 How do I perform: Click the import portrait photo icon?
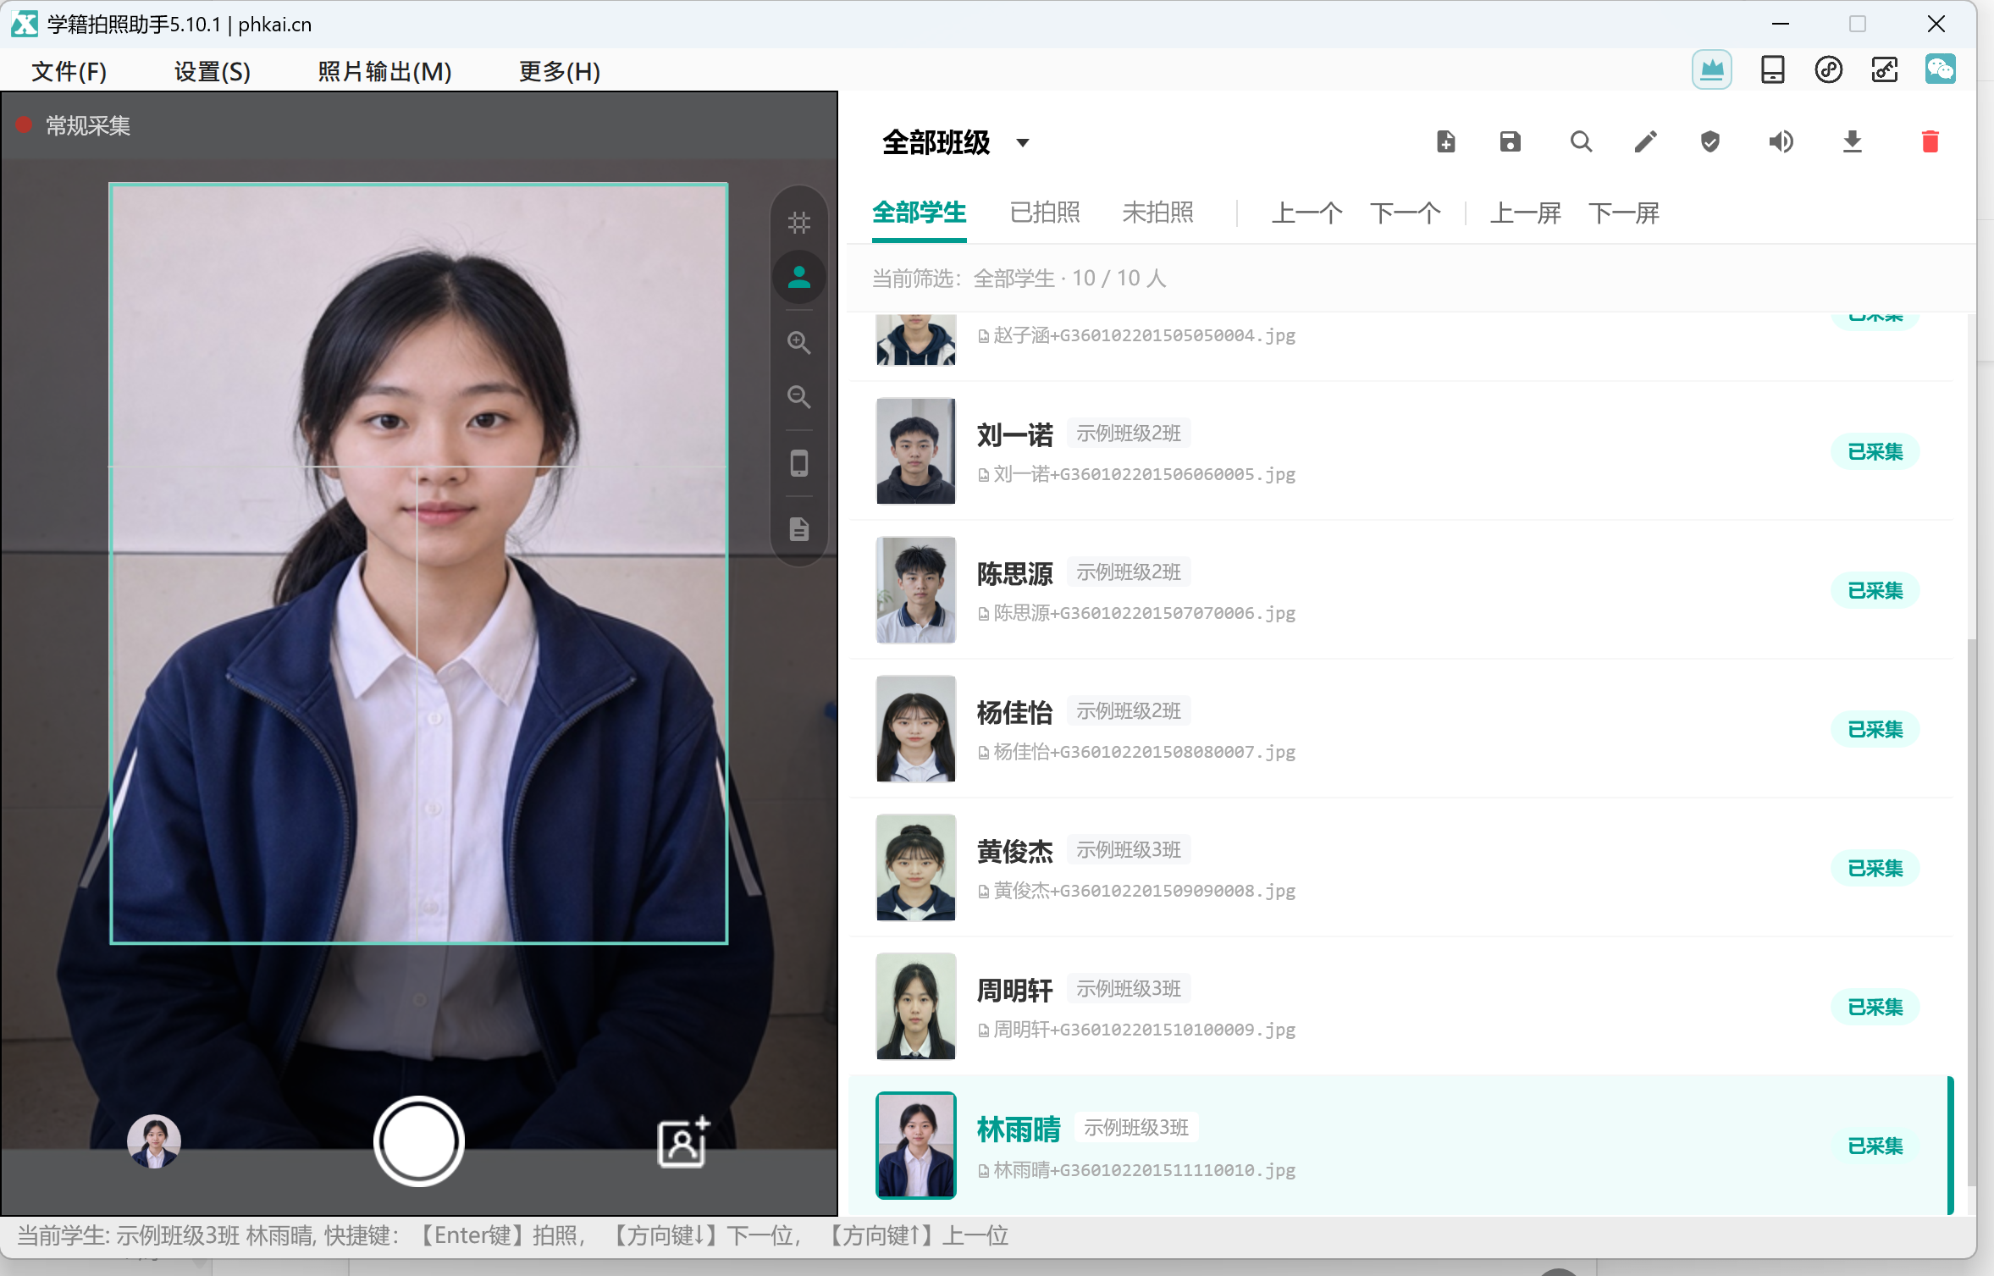683,1141
